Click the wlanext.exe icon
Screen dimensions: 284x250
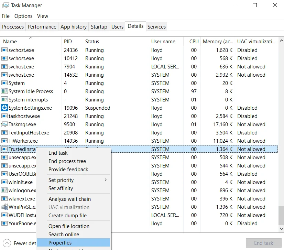4,198
